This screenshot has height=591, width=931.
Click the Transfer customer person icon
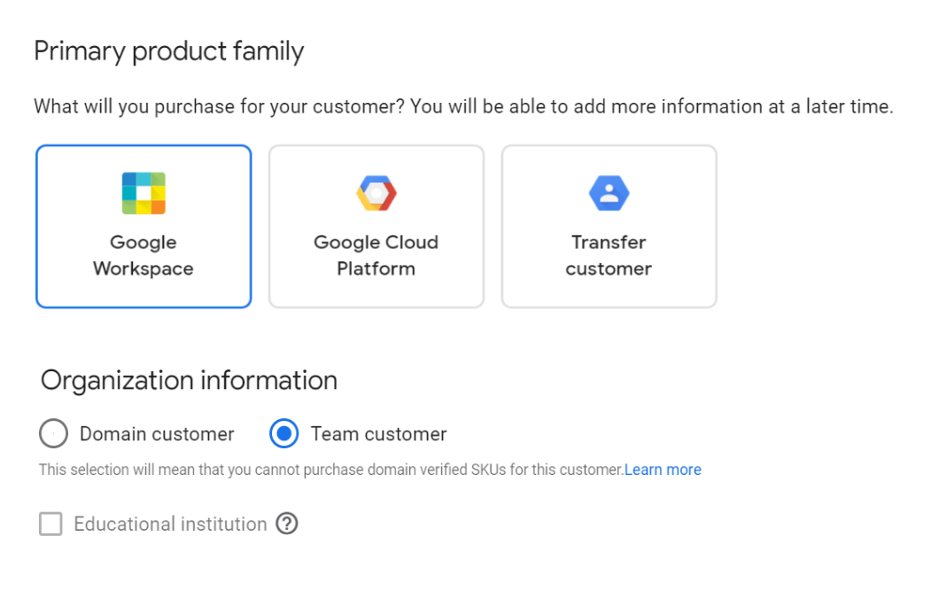tap(609, 193)
